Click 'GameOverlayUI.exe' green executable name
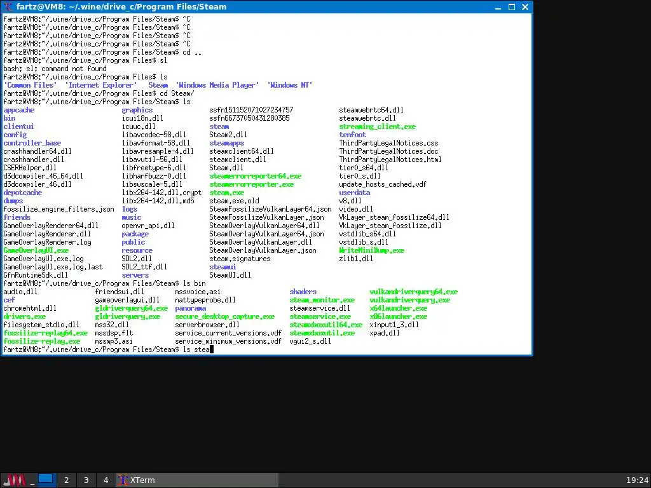This screenshot has height=488, width=651. pos(36,250)
